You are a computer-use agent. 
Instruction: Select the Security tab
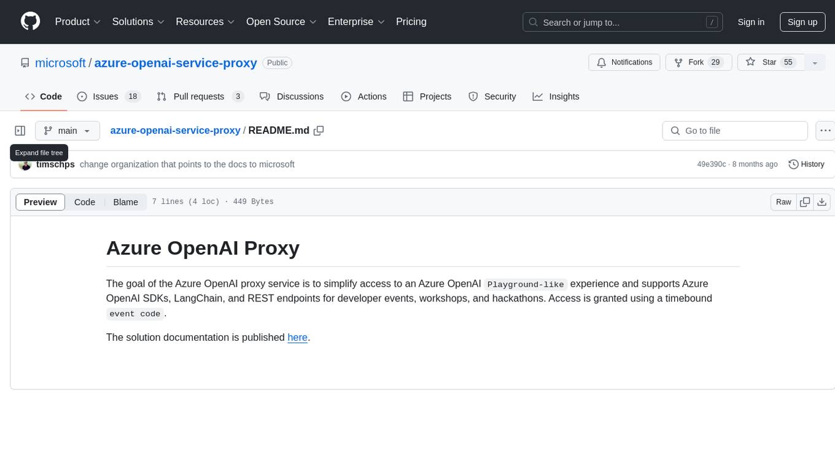[492, 96]
